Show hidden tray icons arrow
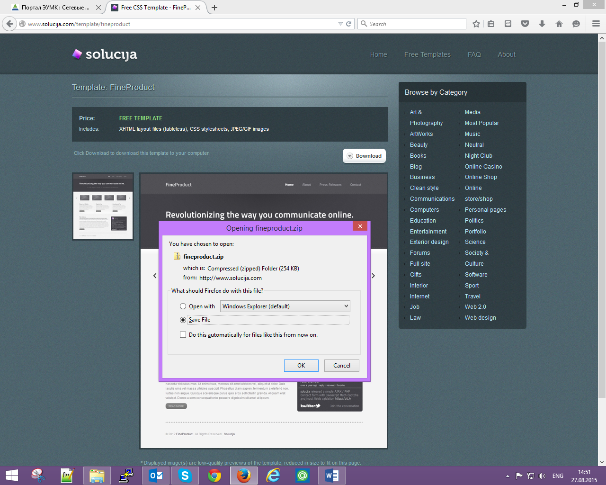 [508, 476]
